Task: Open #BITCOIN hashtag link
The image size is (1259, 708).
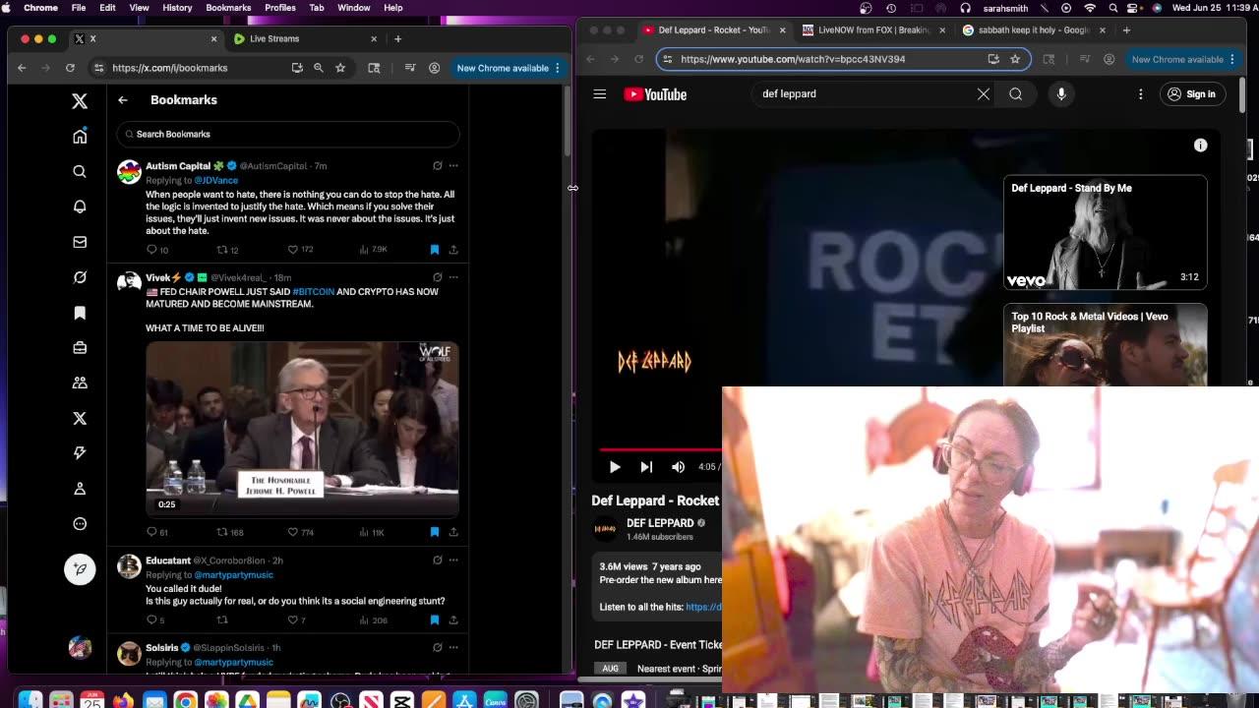Action: pos(314,292)
